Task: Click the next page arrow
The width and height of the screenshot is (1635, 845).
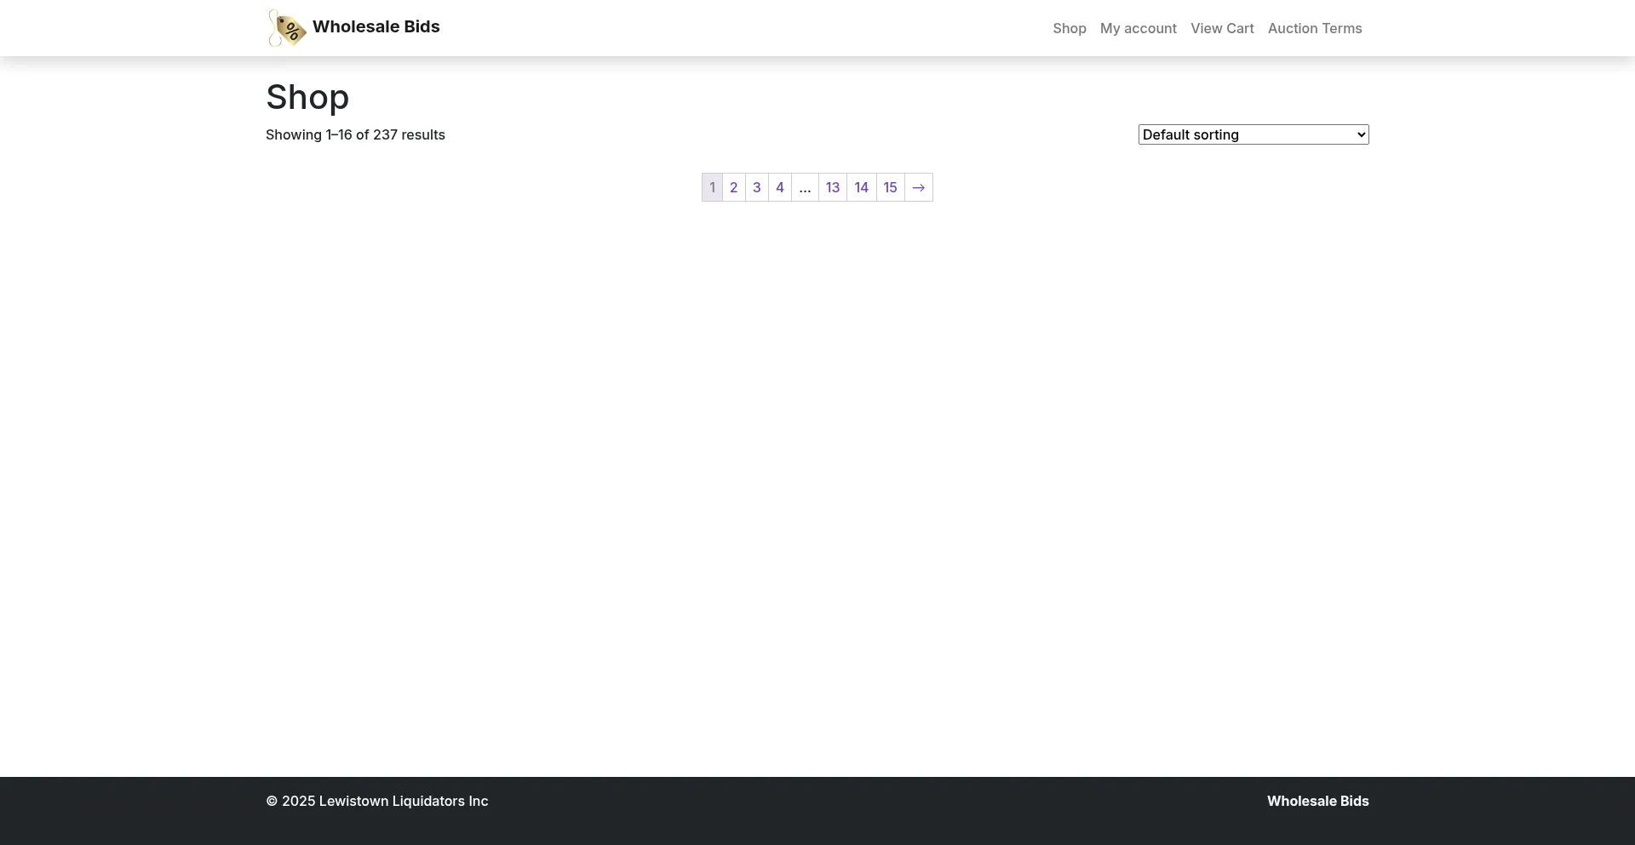Action: coord(919,187)
